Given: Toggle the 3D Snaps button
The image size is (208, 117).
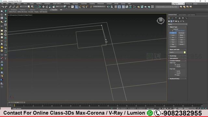Looking at the screenshot, I should tap(76, 7).
